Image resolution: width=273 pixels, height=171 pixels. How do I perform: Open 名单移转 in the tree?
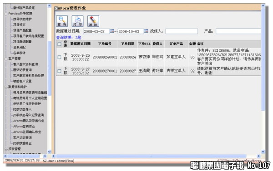pyautogui.click(x=19, y=53)
